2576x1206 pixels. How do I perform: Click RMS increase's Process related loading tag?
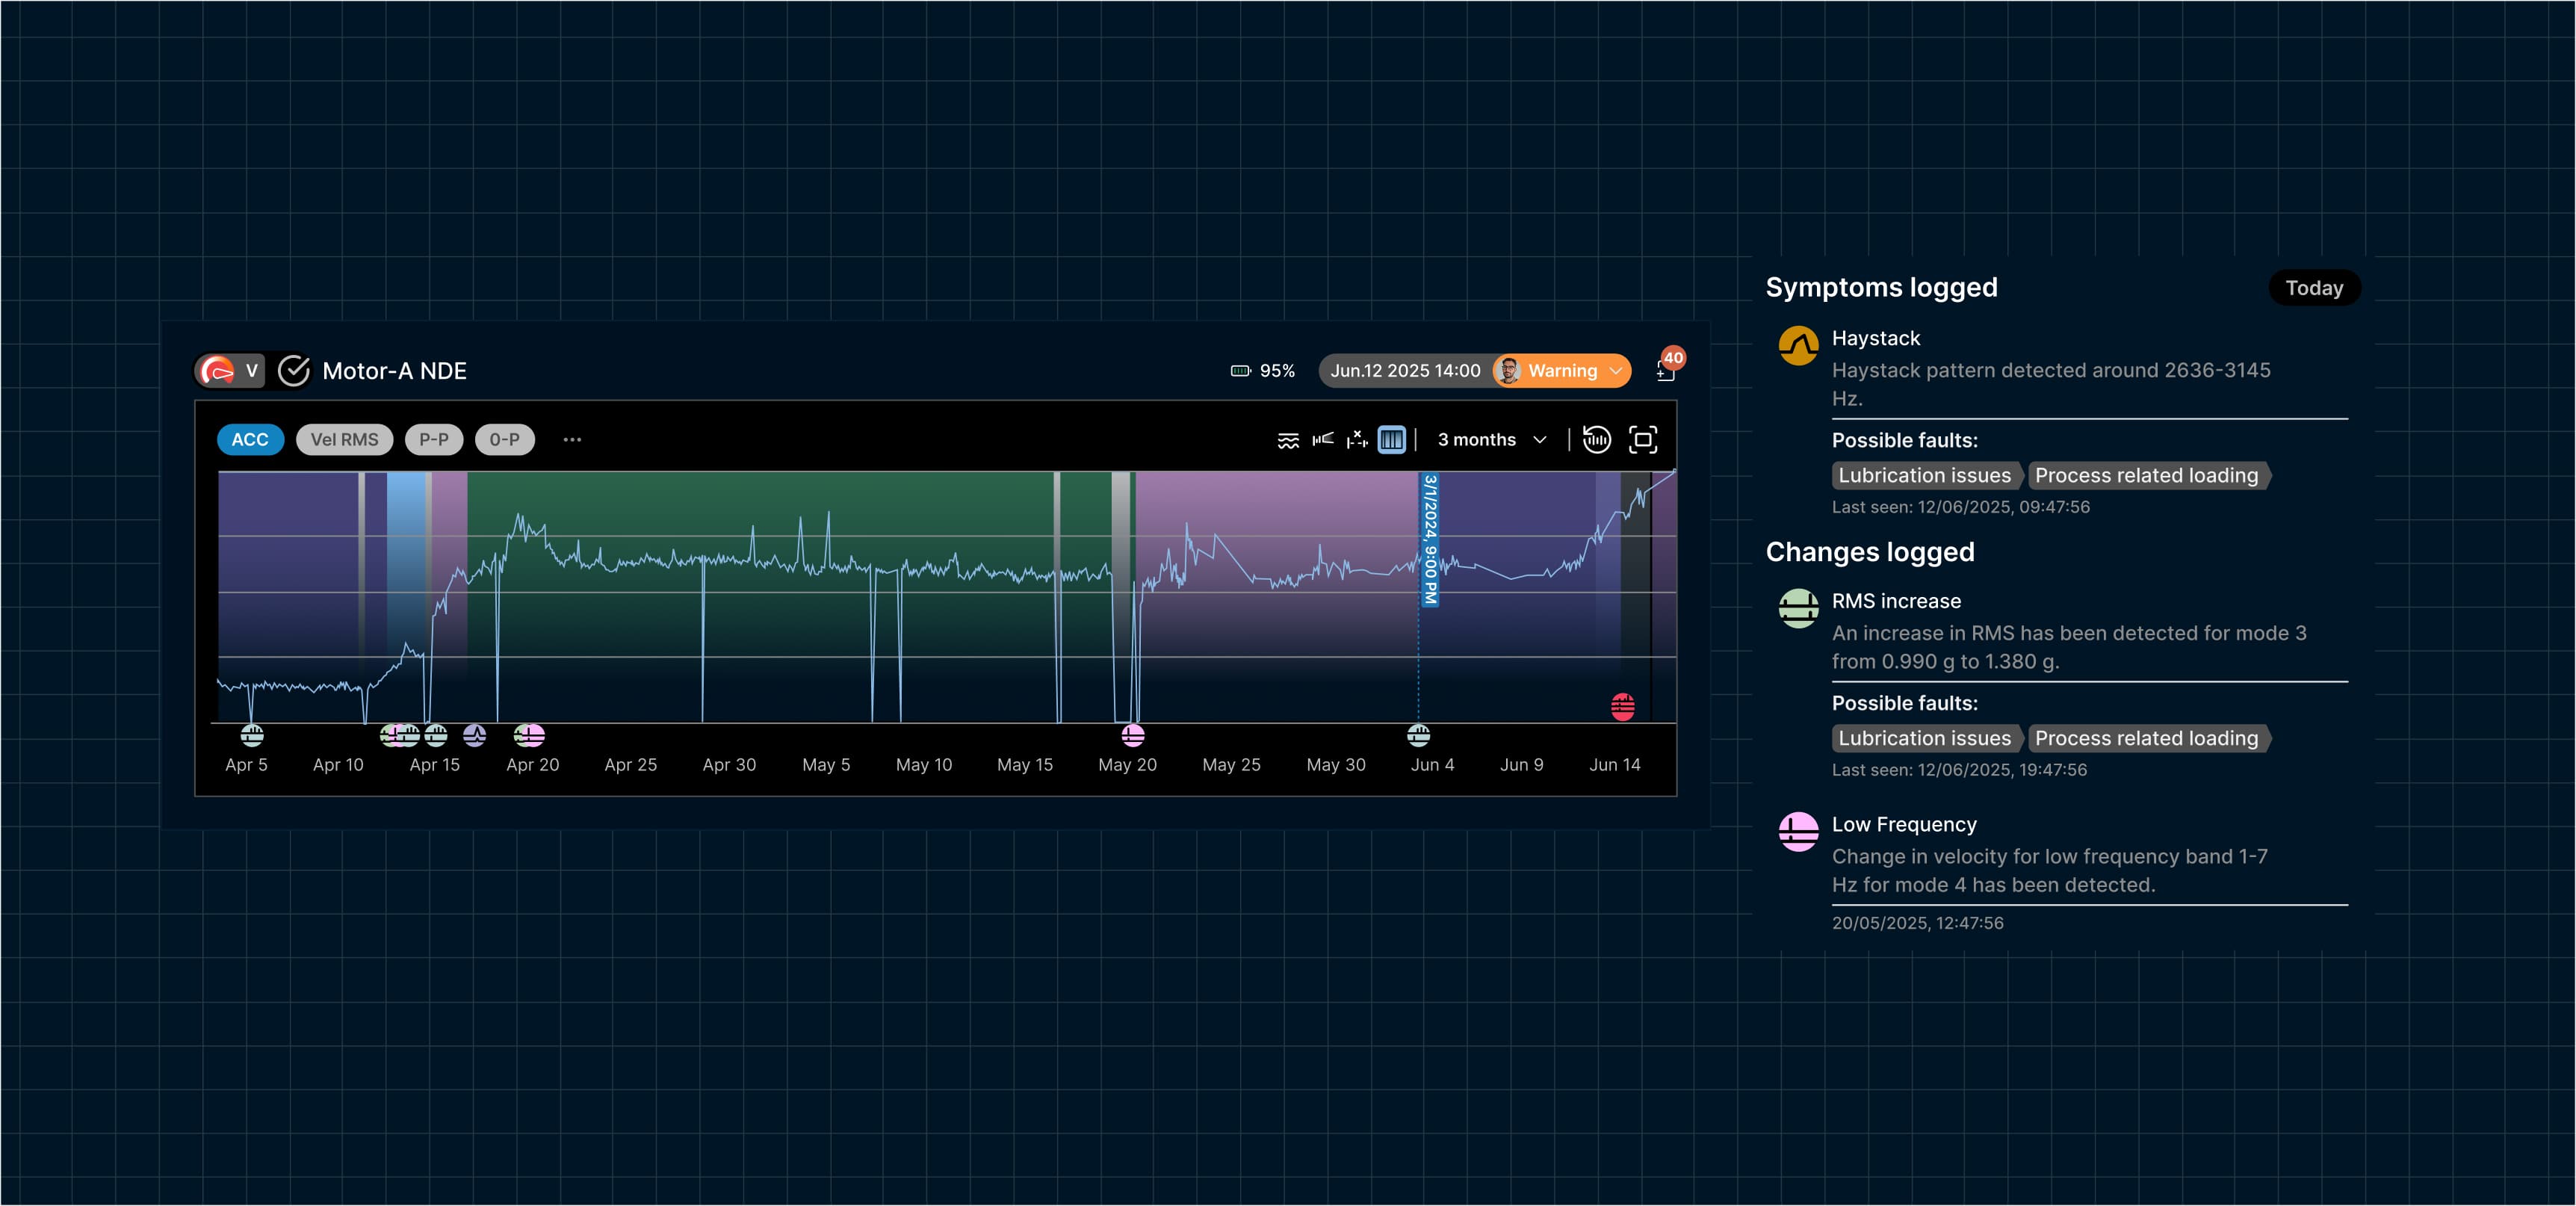(2147, 739)
